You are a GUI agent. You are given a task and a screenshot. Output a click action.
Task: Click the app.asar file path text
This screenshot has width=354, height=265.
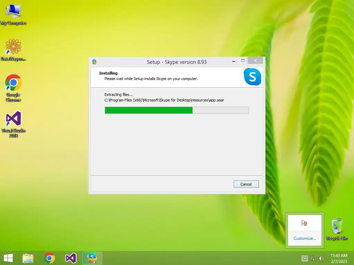coord(164,100)
